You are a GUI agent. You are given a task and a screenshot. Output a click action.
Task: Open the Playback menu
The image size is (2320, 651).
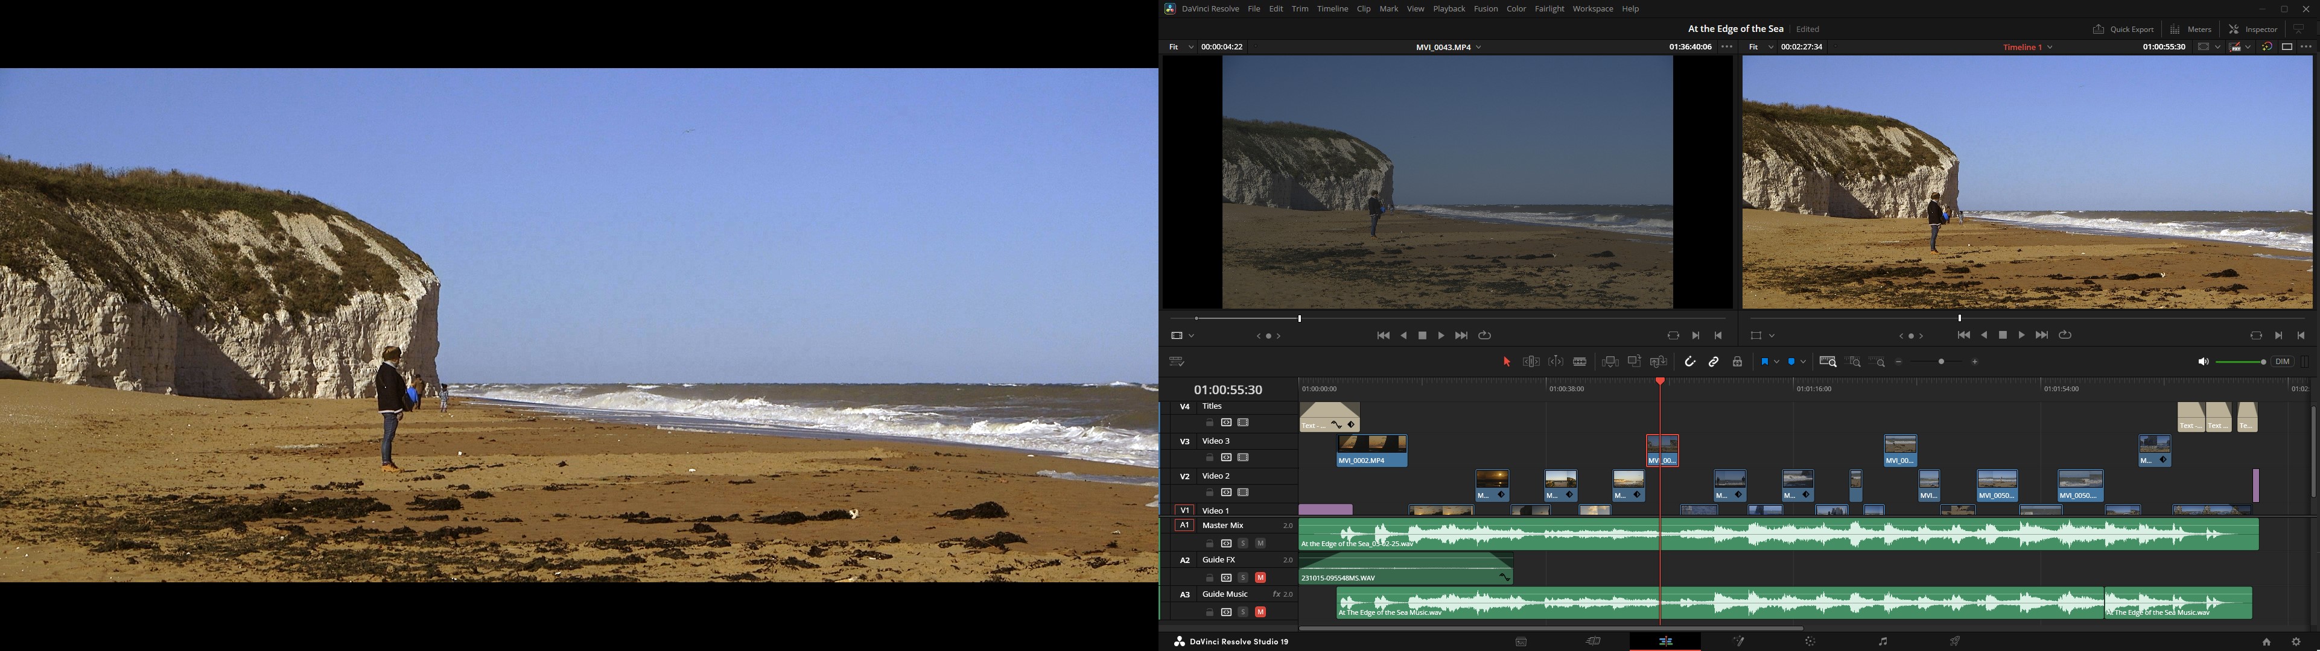[1449, 9]
